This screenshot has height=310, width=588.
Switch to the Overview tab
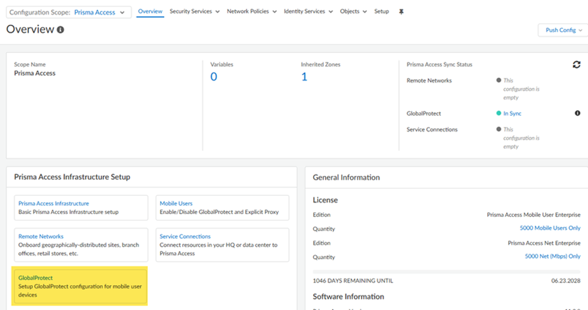click(x=150, y=11)
